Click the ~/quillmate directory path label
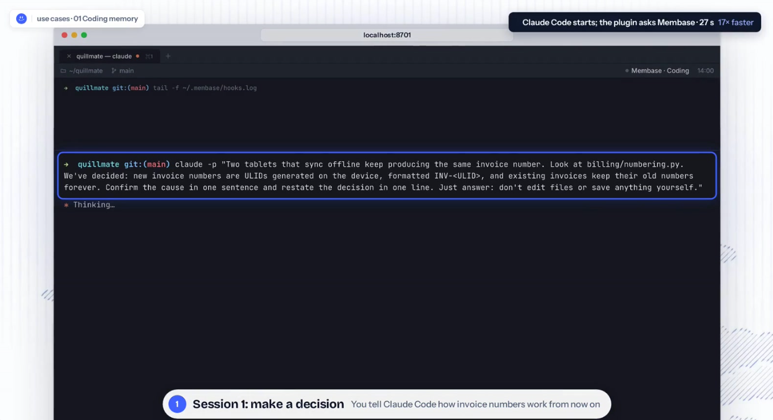 point(86,71)
